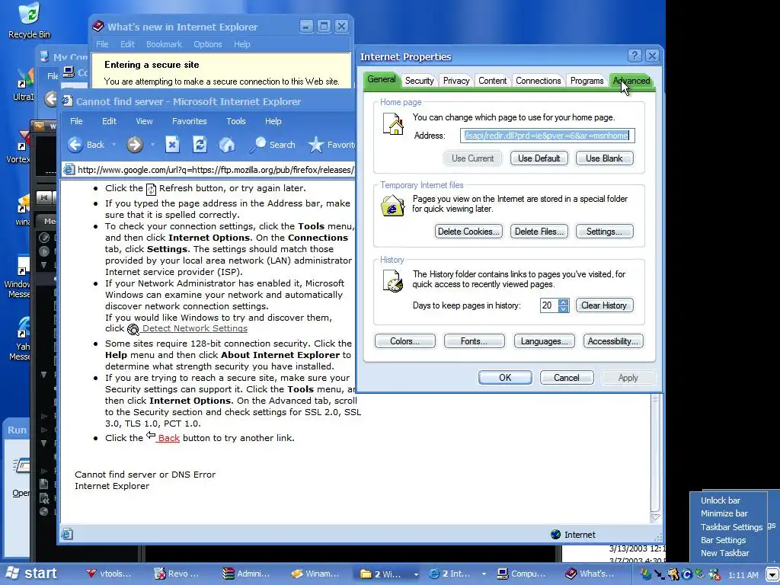Select Unlock bar in the popup menu
The height and width of the screenshot is (585, 780).
(x=721, y=500)
